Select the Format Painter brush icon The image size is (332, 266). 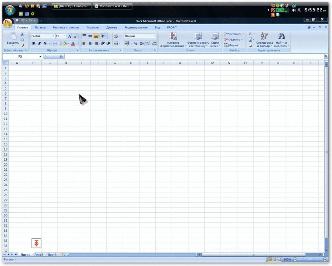pyautogui.click(x=23, y=45)
